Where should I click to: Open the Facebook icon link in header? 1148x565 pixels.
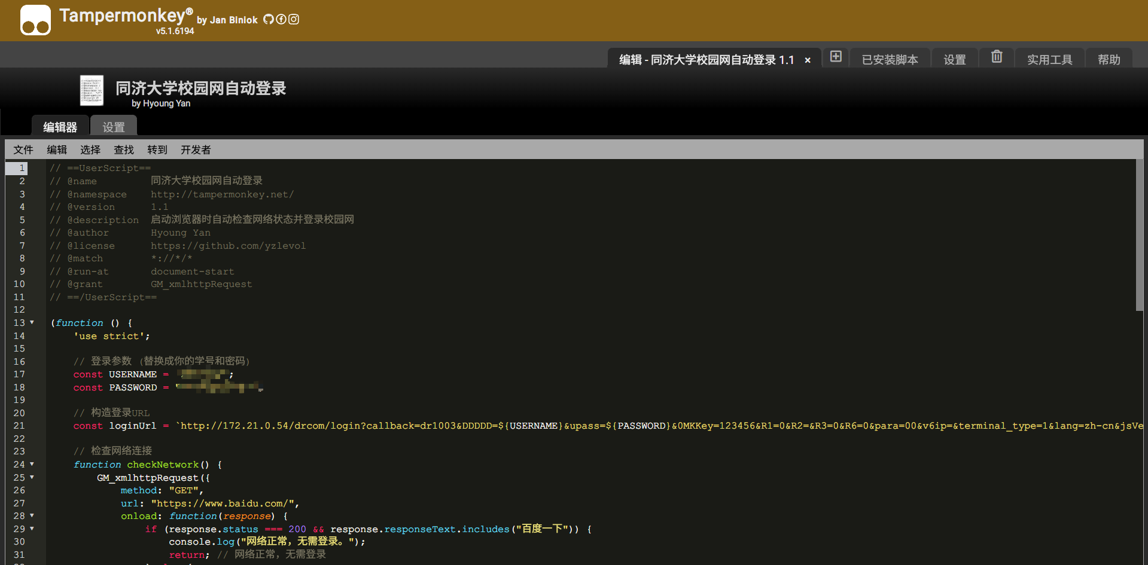[281, 19]
